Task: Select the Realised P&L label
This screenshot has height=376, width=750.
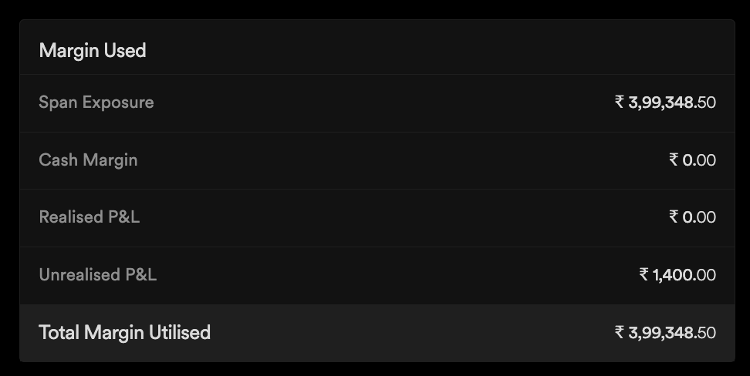Action: (89, 217)
